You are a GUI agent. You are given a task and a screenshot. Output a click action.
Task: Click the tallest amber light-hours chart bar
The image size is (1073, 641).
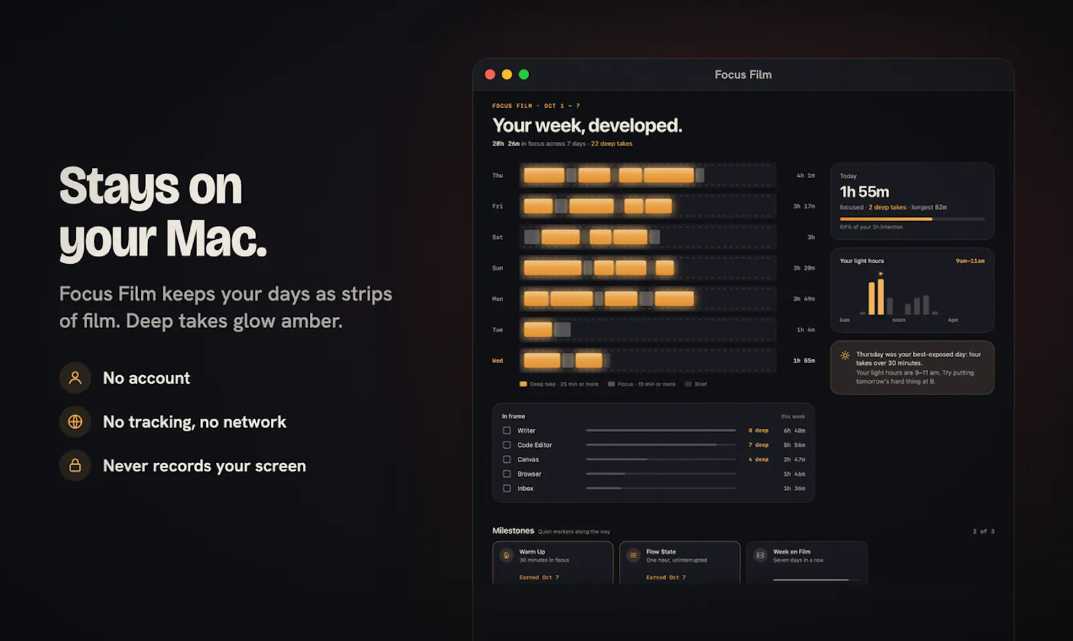coord(881,297)
